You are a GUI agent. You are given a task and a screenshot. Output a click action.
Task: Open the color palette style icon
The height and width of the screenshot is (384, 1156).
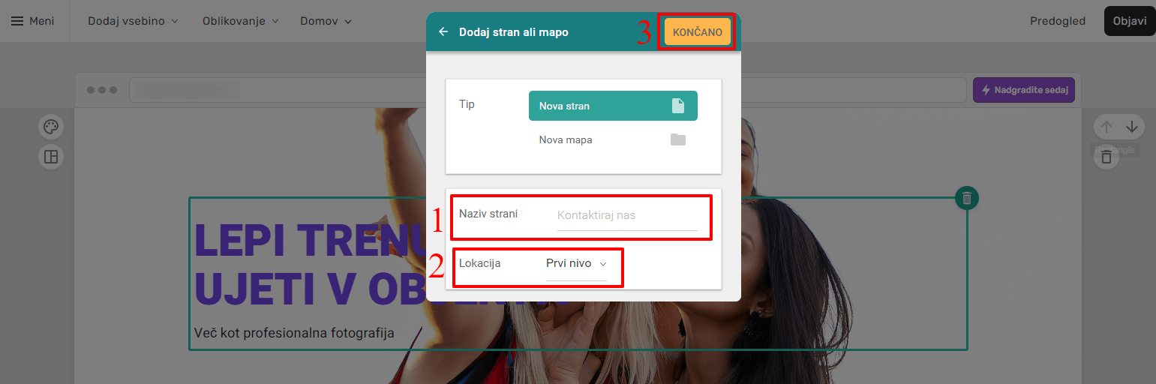[51, 127]
